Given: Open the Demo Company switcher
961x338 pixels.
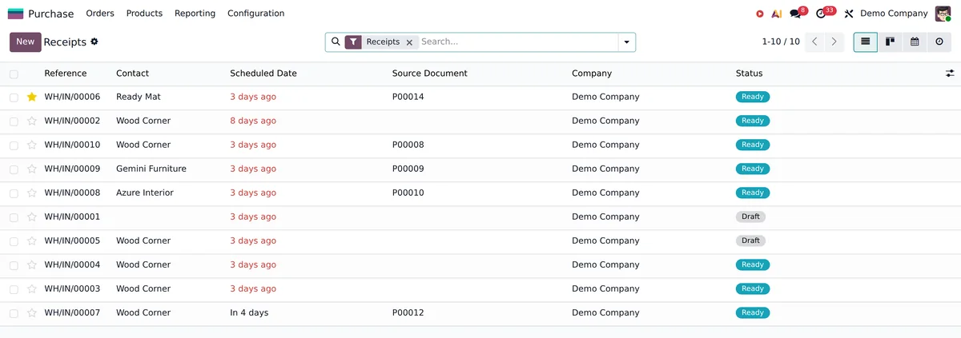Looking at the screenshot, I should click(894, 14).
